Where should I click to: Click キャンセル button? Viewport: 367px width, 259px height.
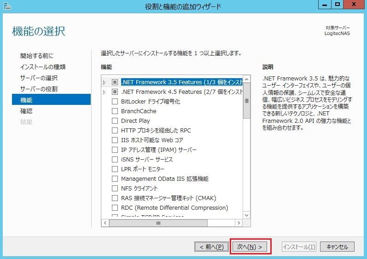[x=337, y=247]
